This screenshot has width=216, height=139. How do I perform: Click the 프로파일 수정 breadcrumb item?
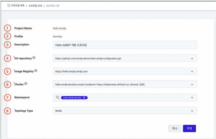(53, 6)
